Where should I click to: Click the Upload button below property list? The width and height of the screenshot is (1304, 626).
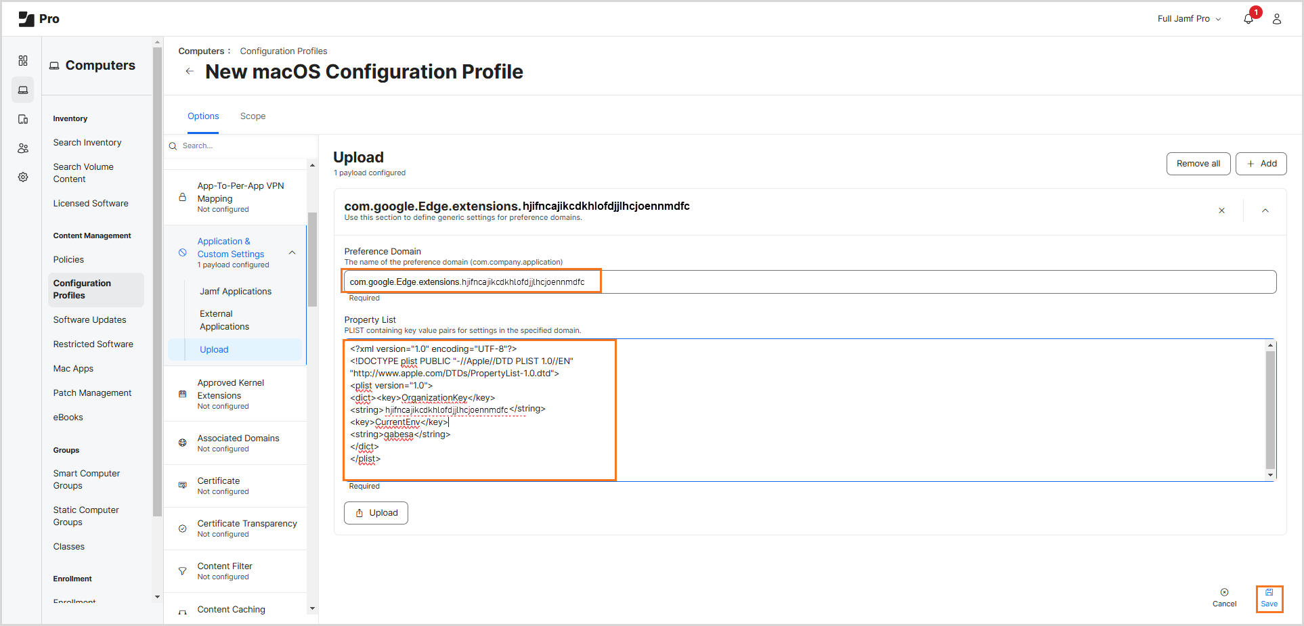coord(376,513)
